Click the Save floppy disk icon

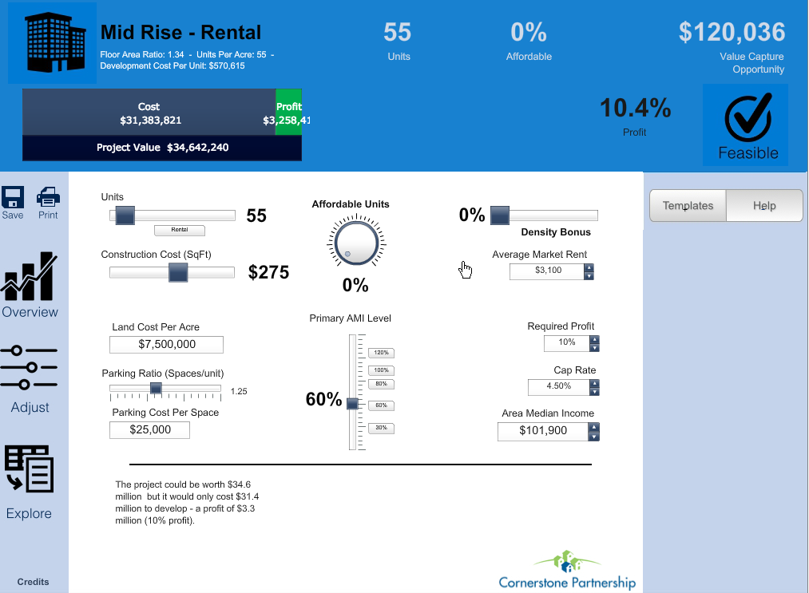tap(13, 197)
